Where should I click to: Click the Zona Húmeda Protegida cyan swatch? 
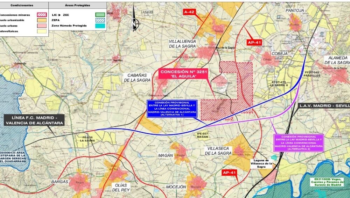[100, 26]
